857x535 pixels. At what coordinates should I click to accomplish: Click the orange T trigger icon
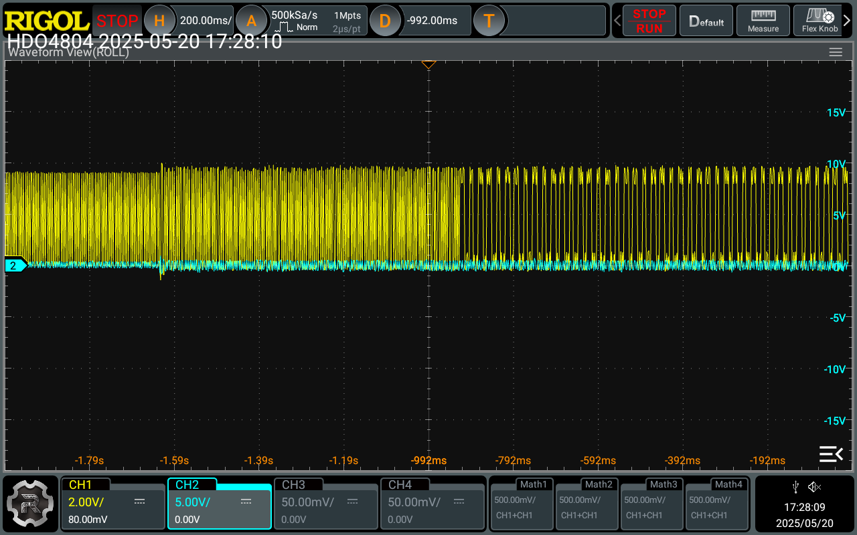tap(489, 21)
